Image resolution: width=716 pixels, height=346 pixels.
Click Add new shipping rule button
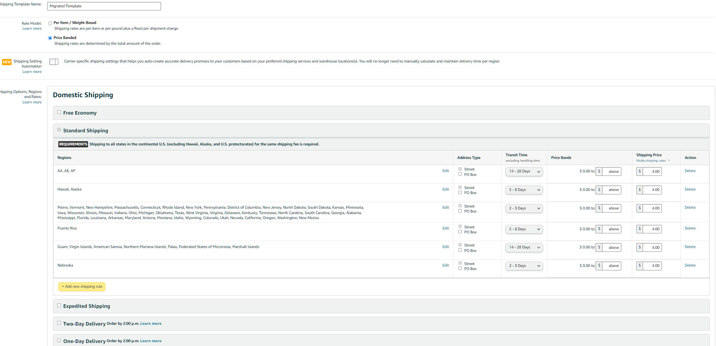pos(82,287)
